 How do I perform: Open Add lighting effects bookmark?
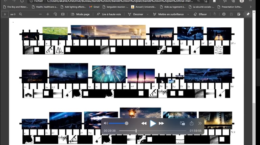click(x=73, y=7)
